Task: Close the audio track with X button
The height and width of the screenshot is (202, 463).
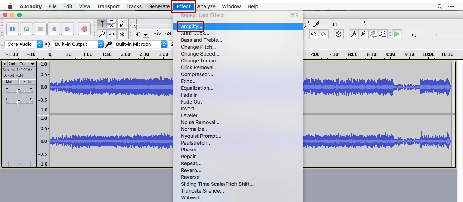Action: coord(5,64)
